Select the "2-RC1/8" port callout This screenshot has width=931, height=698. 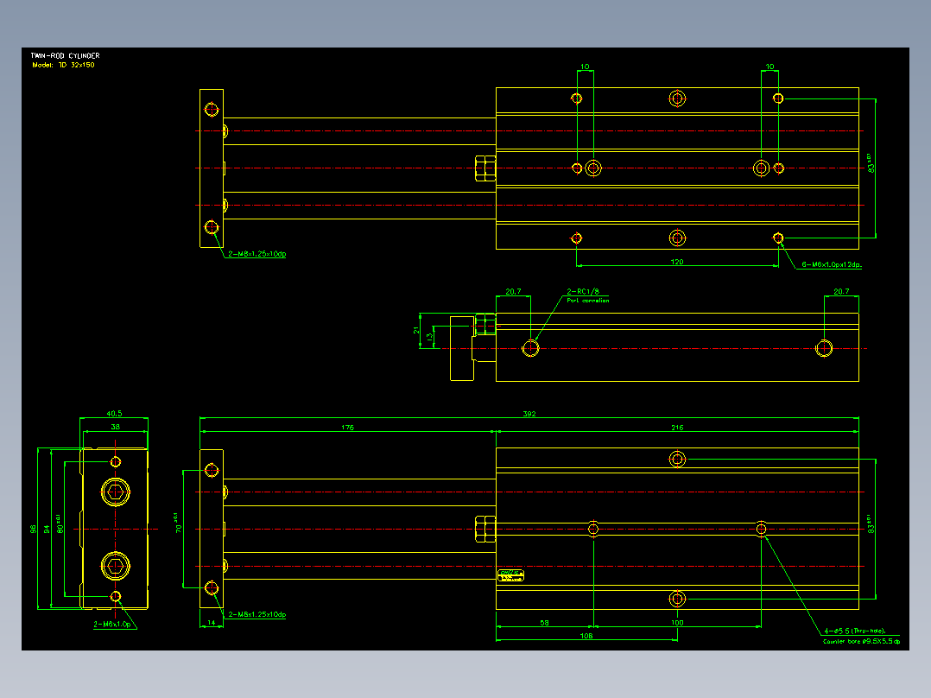[582, 292]
